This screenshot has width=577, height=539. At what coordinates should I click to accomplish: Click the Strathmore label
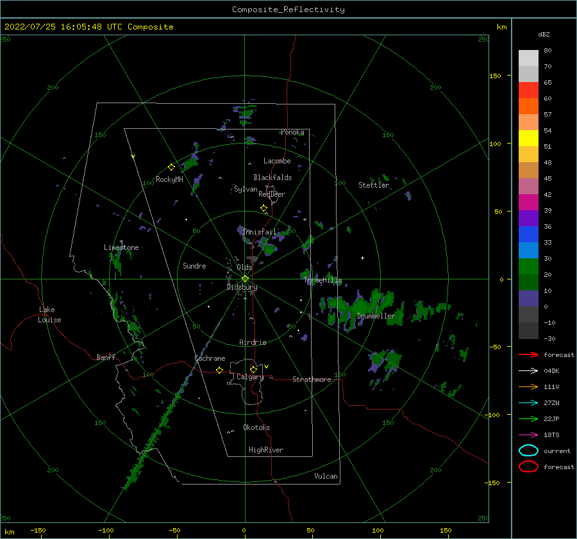click(312, 379)
